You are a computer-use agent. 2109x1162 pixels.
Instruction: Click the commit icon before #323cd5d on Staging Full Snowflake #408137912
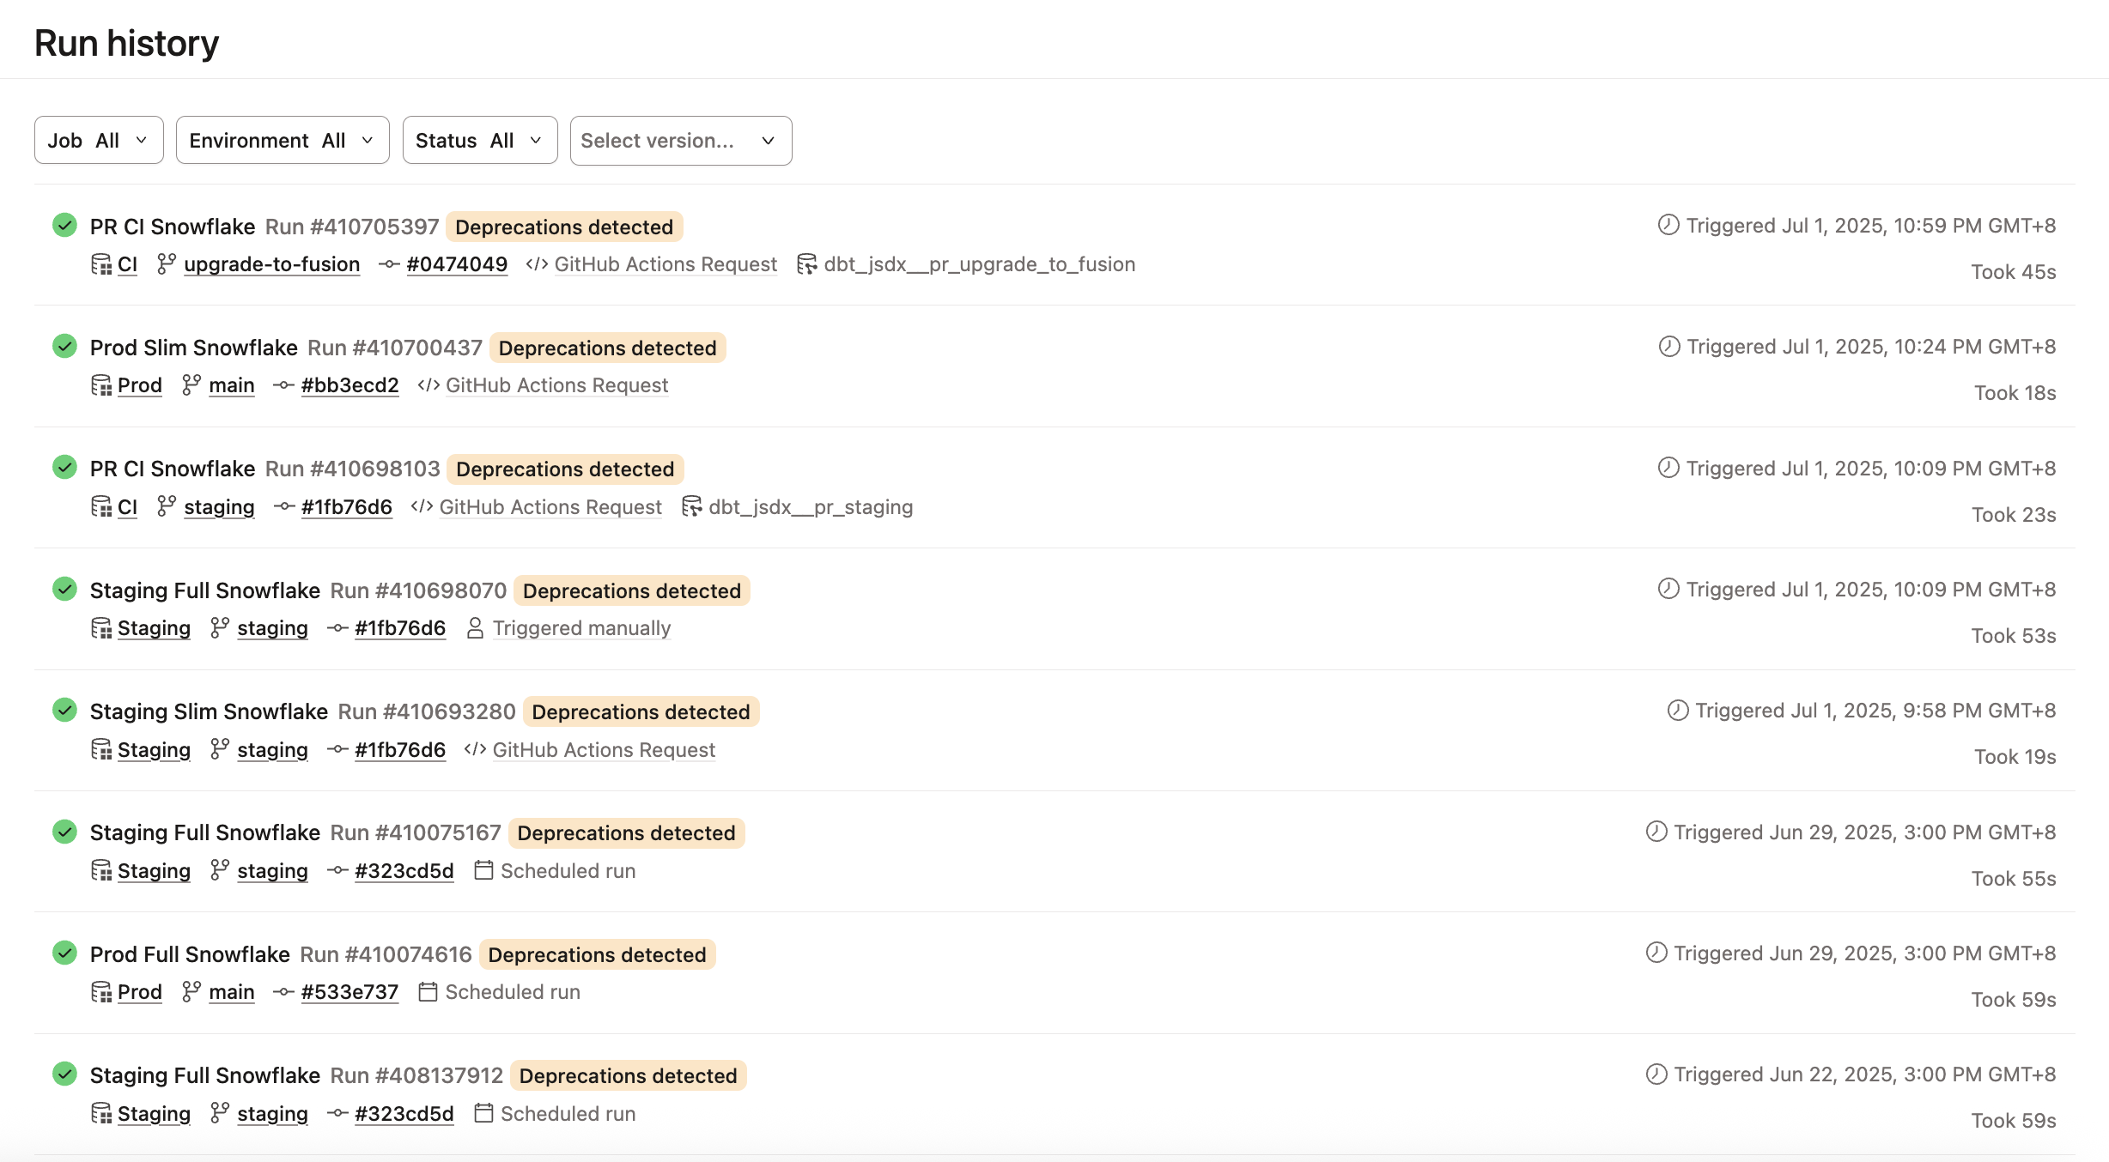[x=337, y=1113]
